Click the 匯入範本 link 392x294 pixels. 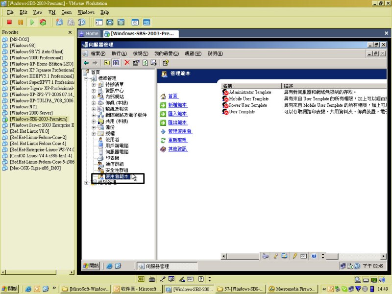pos(177,114)
